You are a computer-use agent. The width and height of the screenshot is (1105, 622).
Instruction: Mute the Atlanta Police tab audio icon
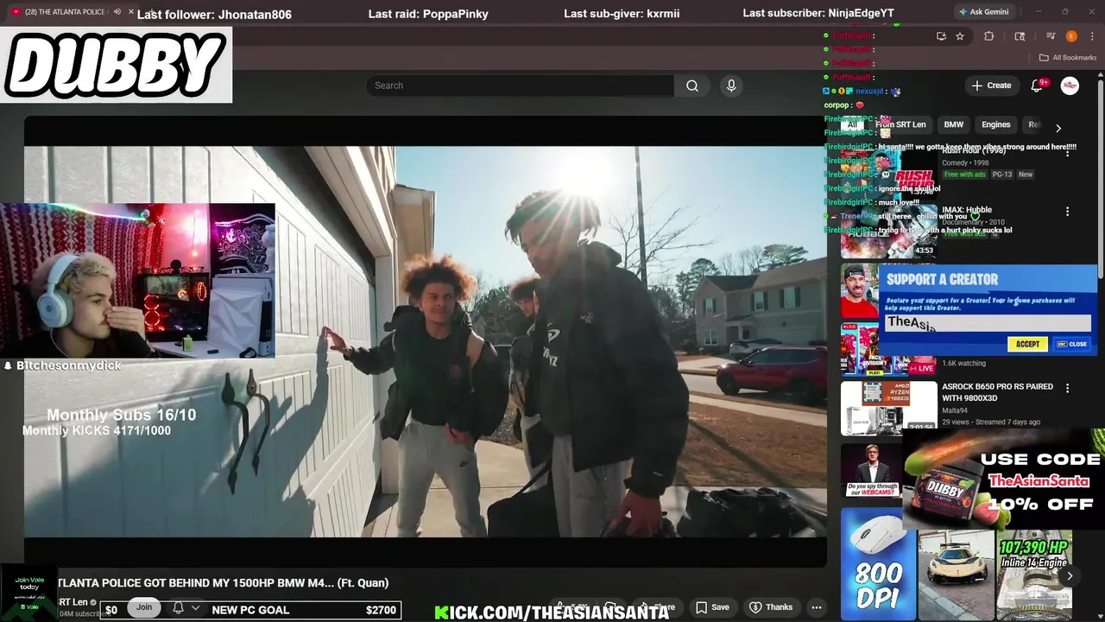click(117, 11)
